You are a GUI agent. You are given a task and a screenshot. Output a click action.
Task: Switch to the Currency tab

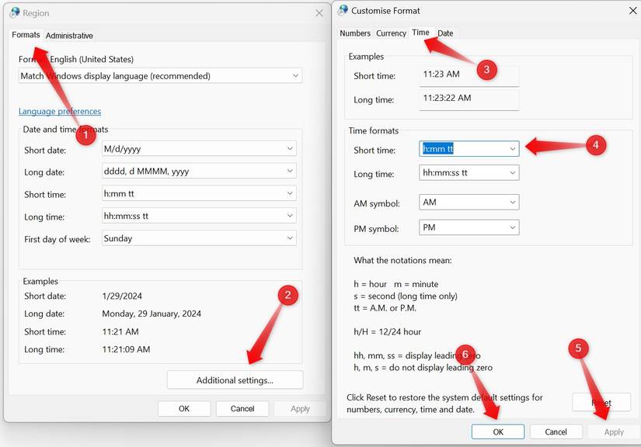click(391, 33)
